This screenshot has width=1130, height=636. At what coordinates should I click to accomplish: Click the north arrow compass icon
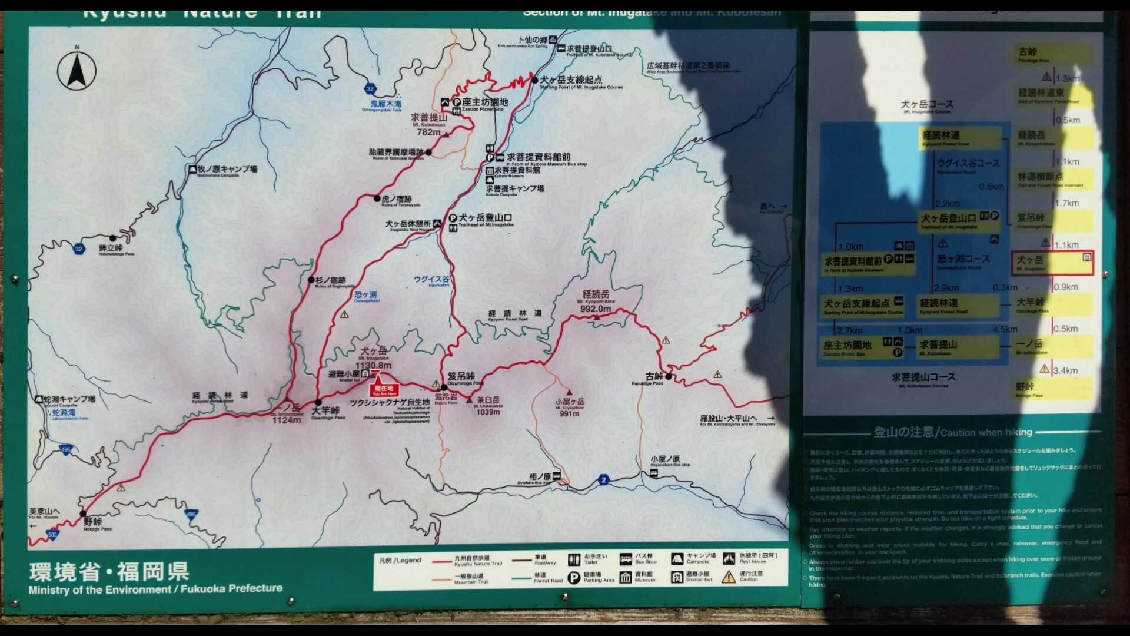(77, 71)
